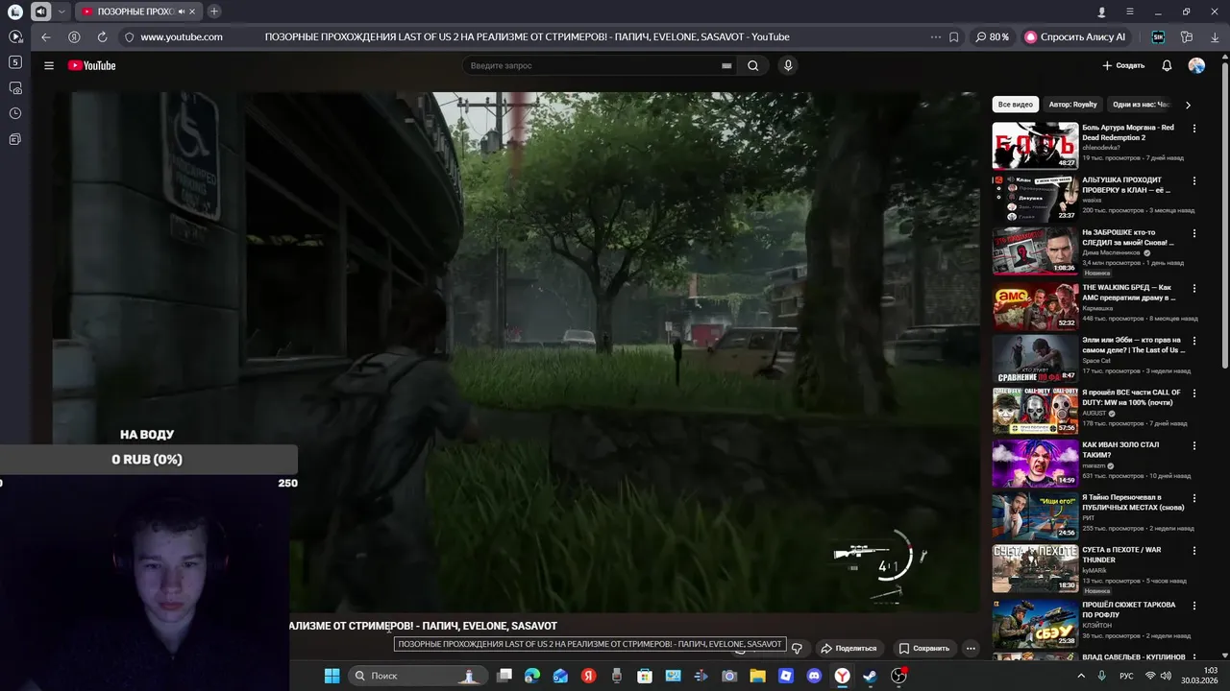Open the Windows Start button
The height and width of the screenshot is (691, 1230).
332,676
